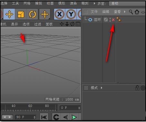
Task: Click the home icon in Object Manager
Action: [x=137, y=12]
